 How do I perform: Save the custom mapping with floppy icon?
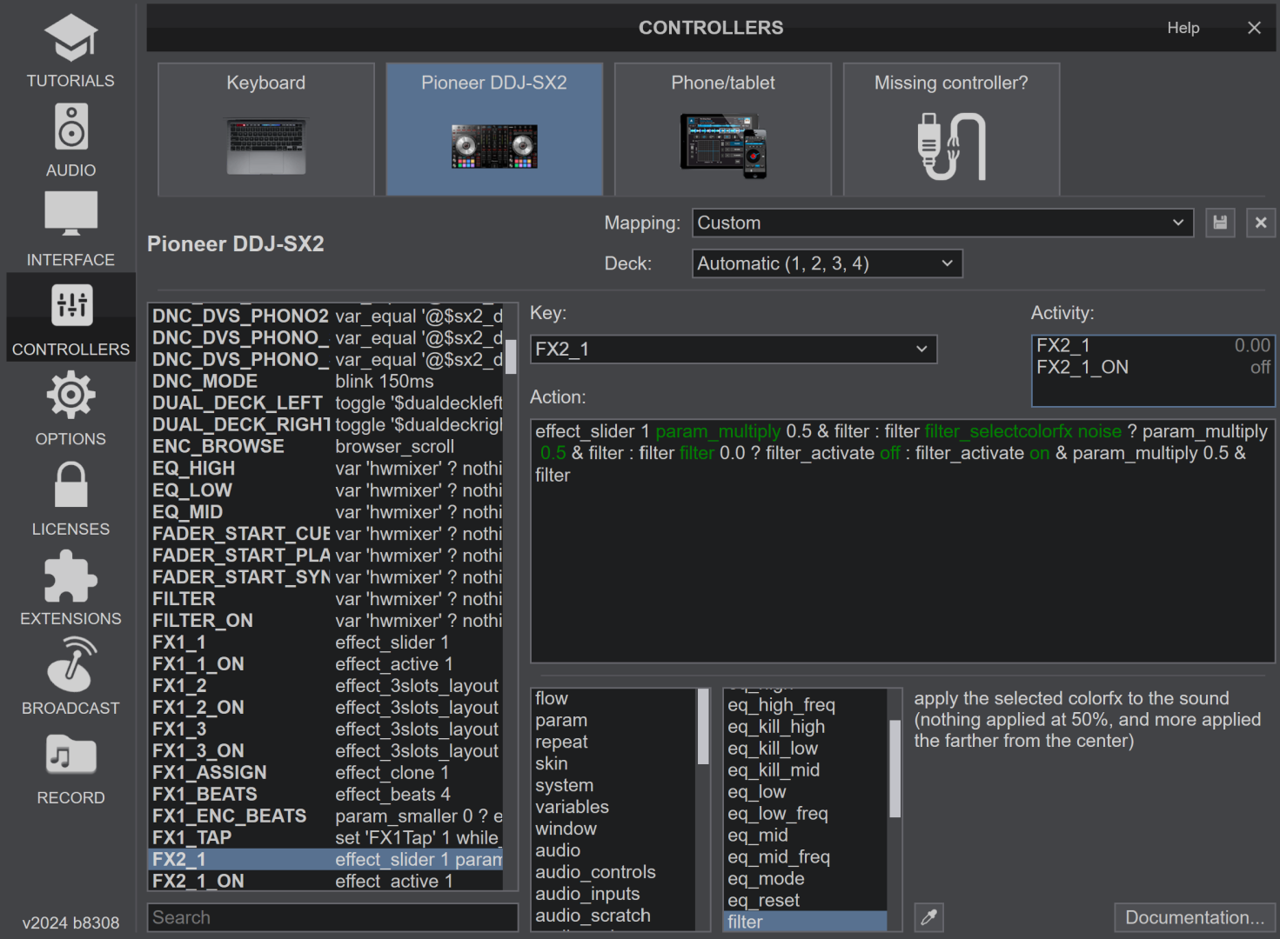(1220, 223)
